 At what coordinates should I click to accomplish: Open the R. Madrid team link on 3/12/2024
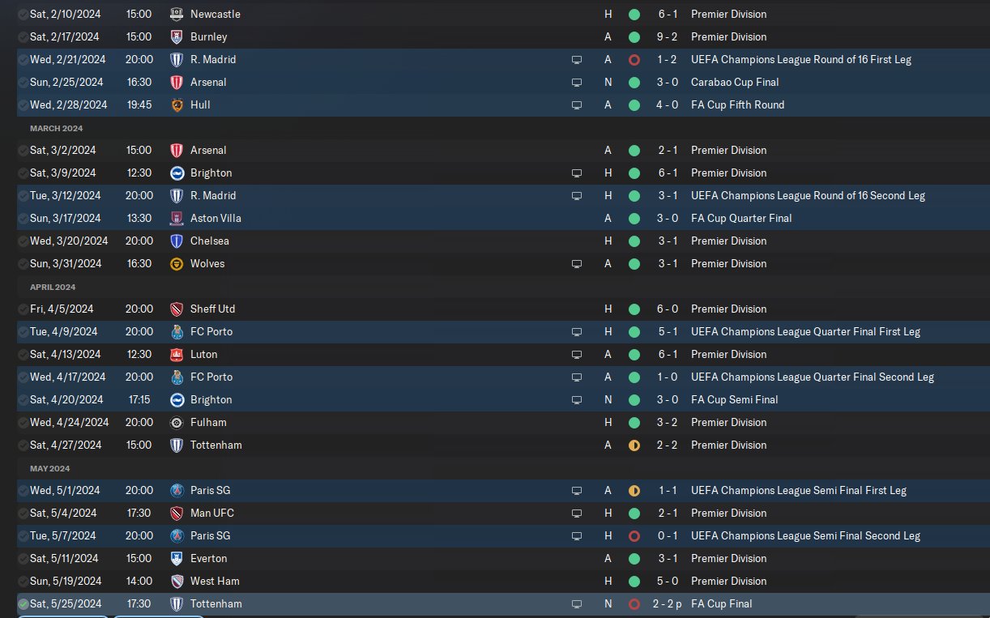tap(213, 195)
